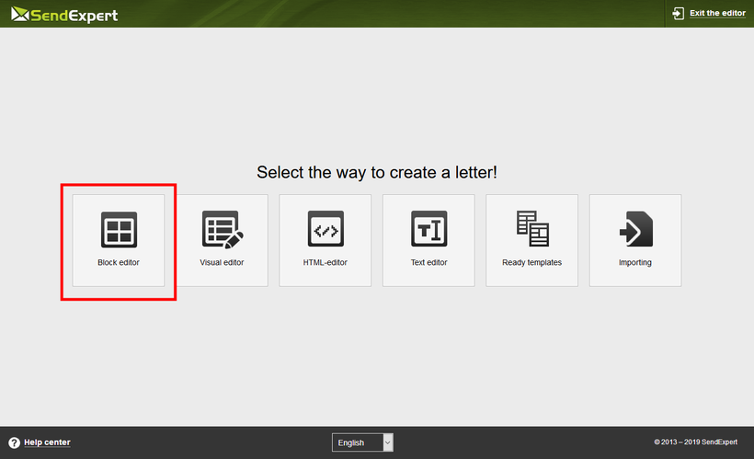The image size is (754, 459).
Task: Click the "Visual editor" label
Action: point(222,262)
